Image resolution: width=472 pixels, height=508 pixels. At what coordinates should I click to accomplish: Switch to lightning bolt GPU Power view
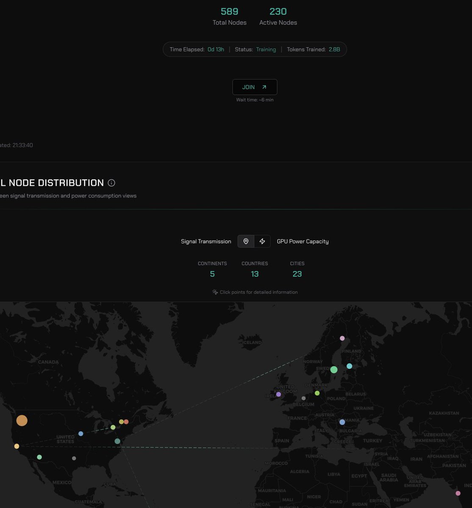[262, 241]
